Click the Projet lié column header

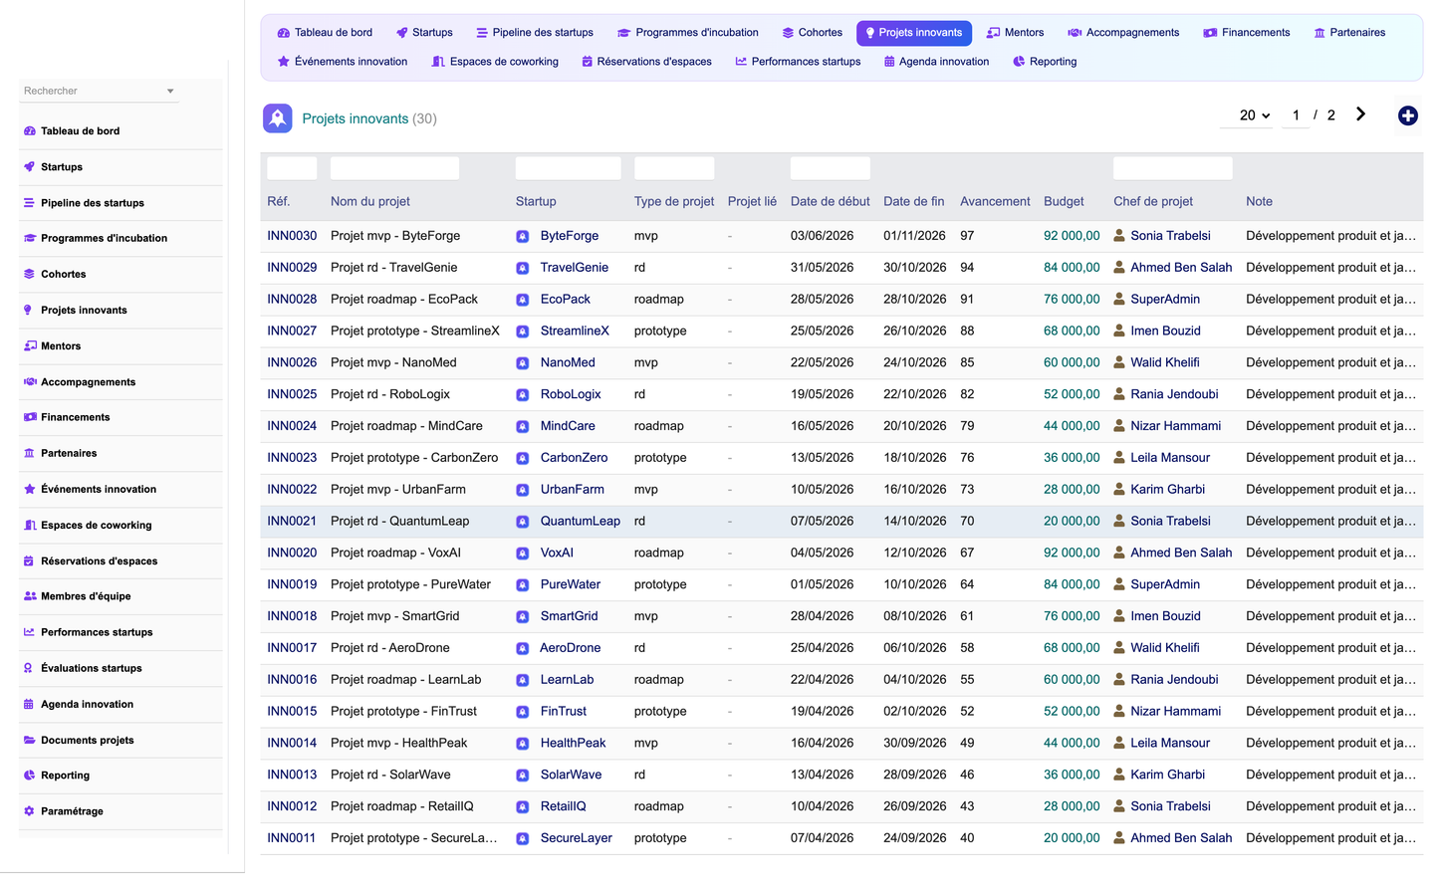coord(752,201)
